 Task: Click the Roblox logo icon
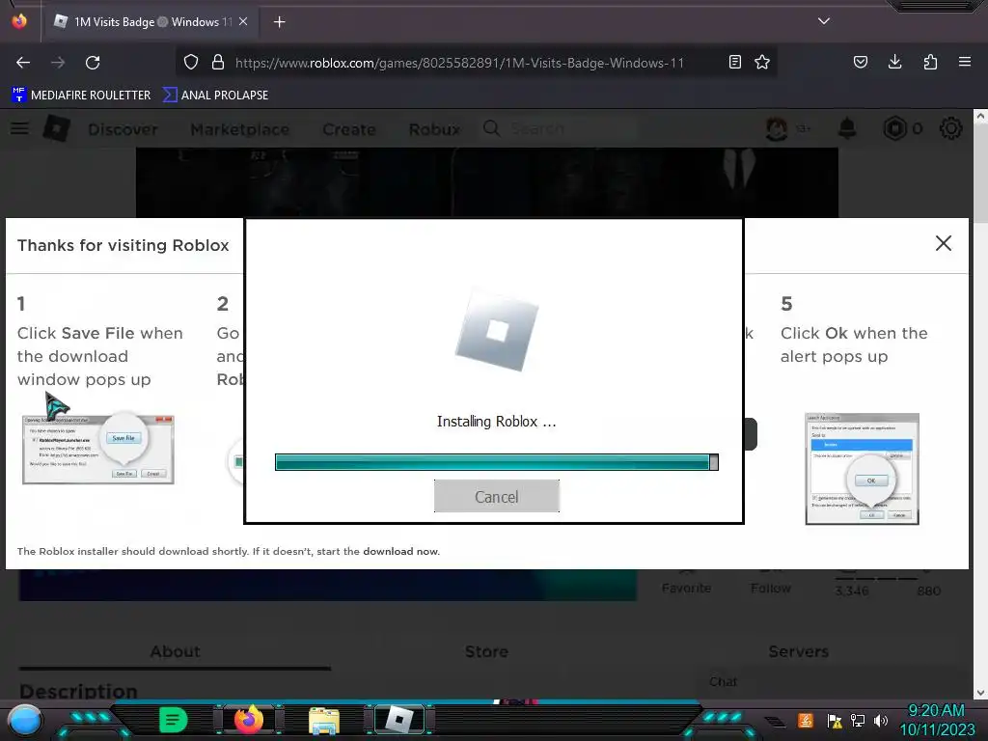click(x=56, y=128)
